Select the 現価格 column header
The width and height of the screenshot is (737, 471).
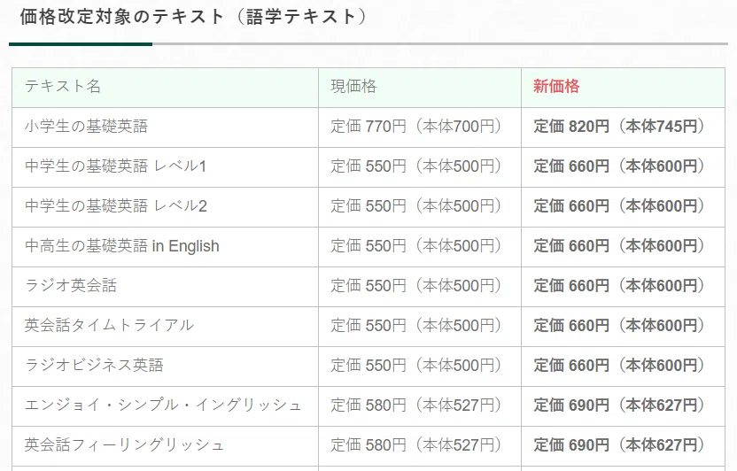click(x=353, y=87)
